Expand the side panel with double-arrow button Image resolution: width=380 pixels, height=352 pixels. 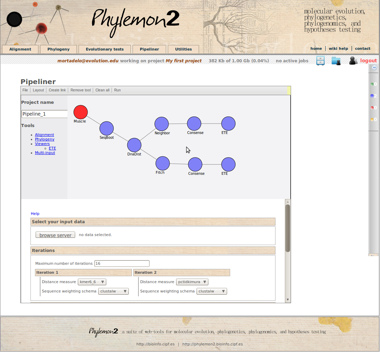click(374, 68)
